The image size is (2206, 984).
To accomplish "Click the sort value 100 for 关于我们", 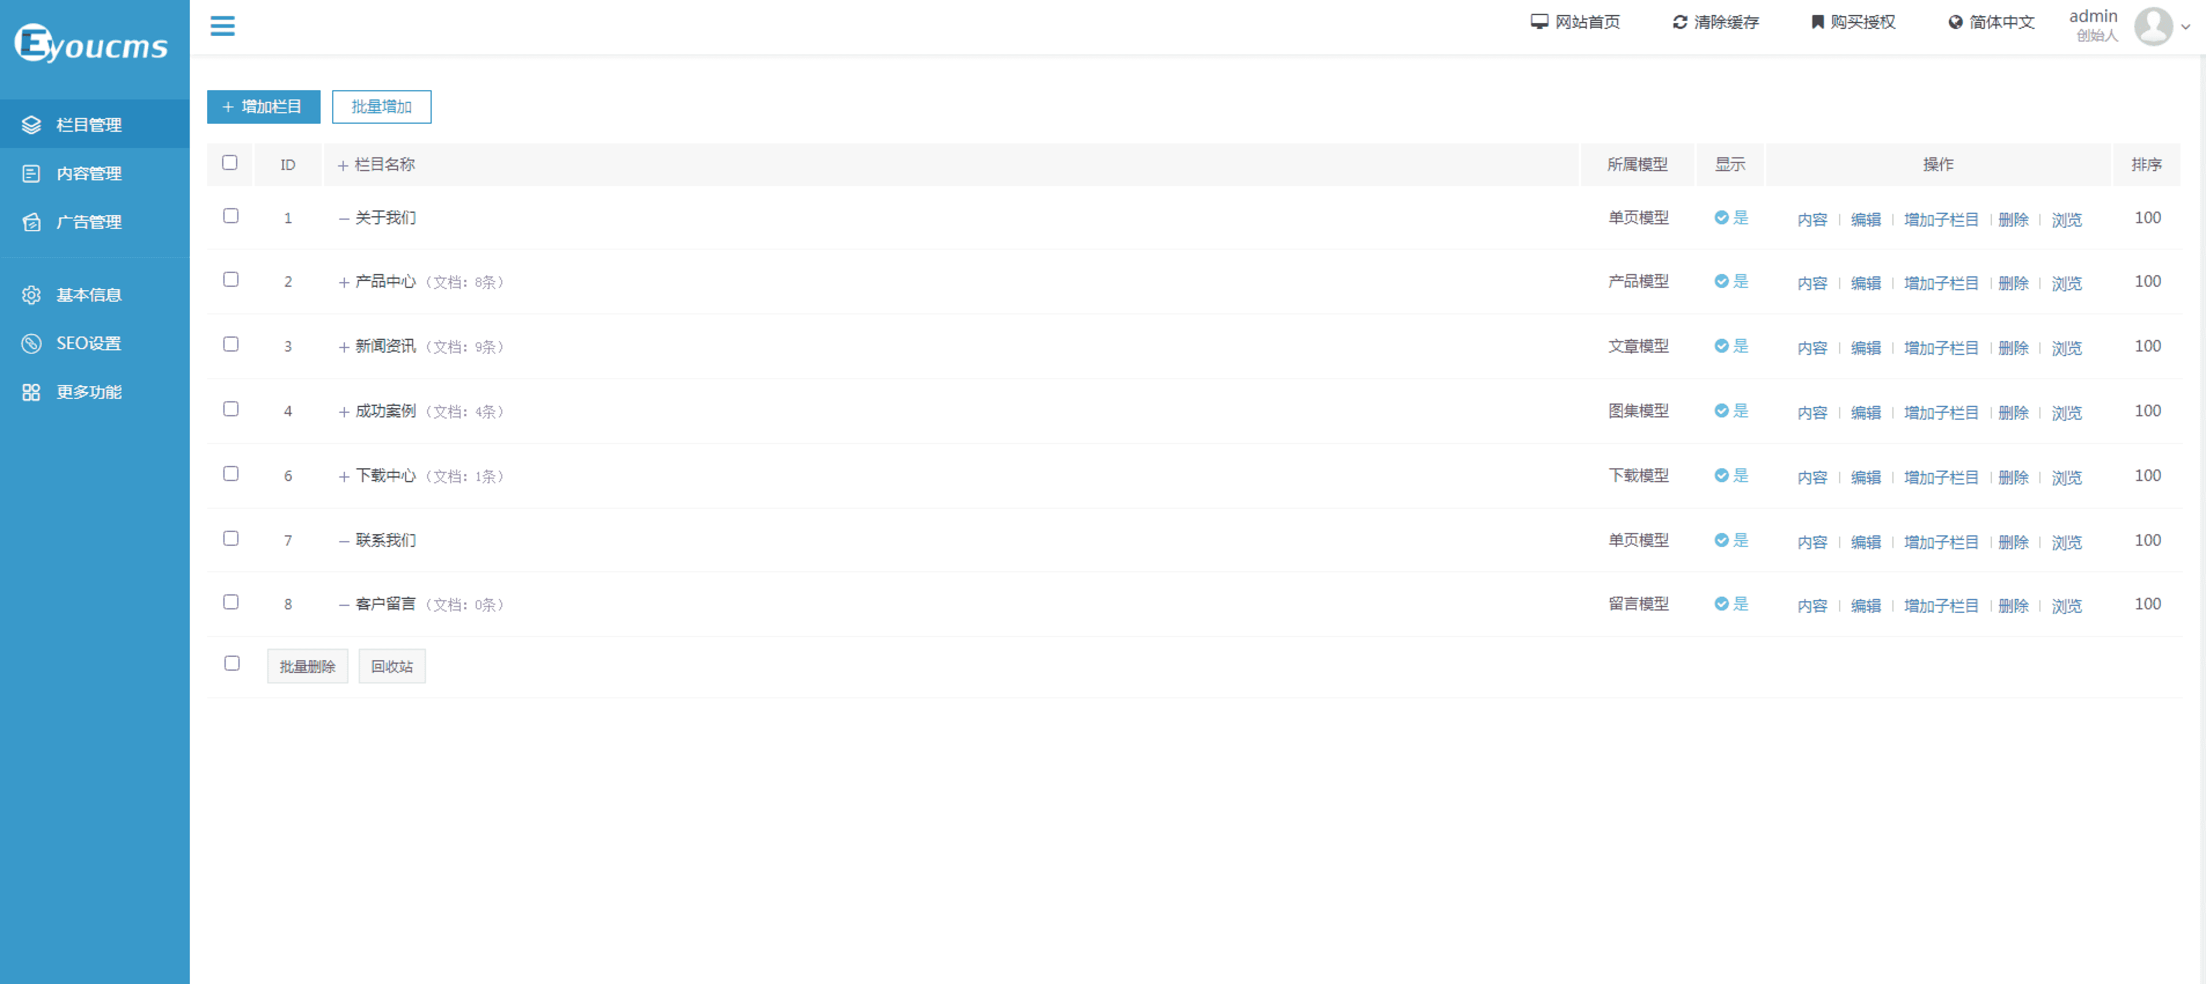I will click(x=2147, y=218).
